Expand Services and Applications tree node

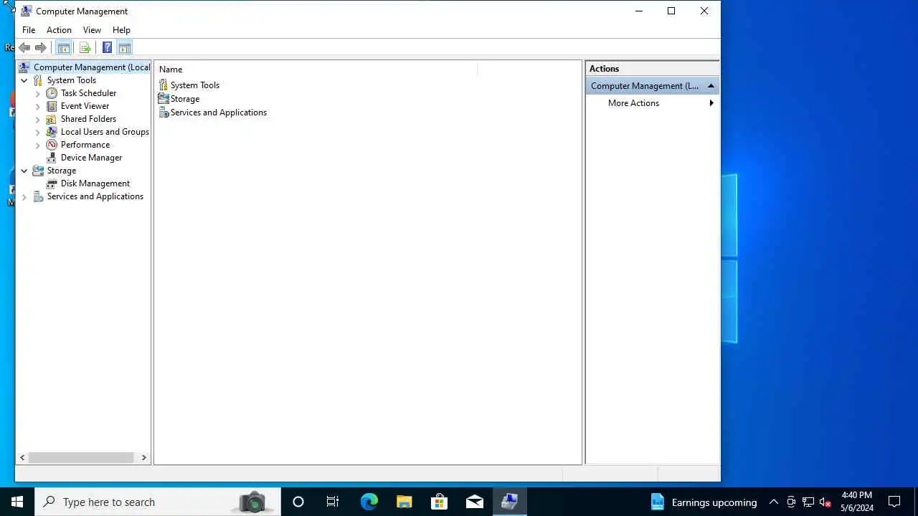point(24,196)
